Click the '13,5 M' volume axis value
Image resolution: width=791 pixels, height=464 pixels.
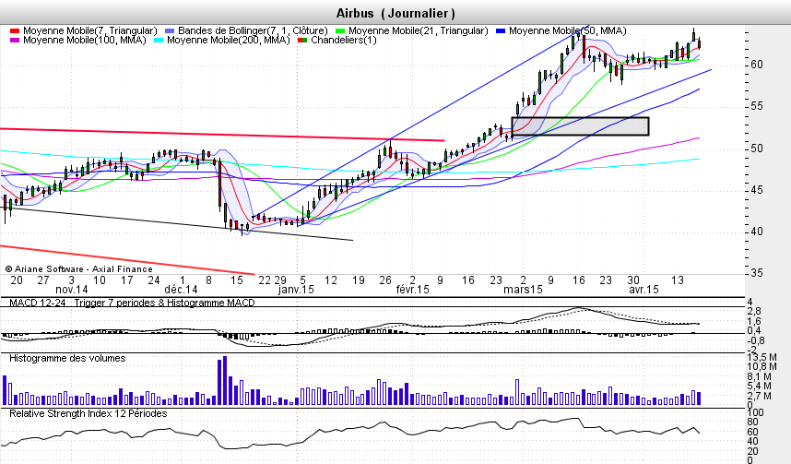pyautogui.click(x=761, y=358)
